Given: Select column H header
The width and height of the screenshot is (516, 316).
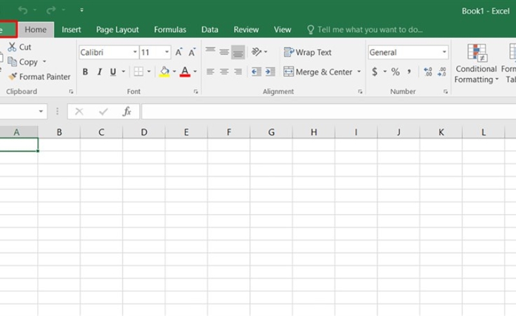Looking at the screenshot, I should [313, 132].
